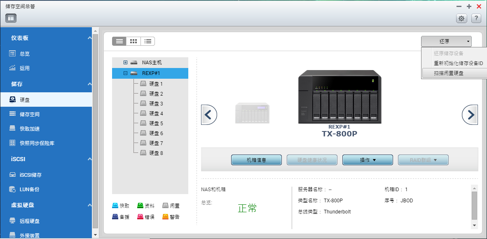Click the 储存空间 storage icon

pyautogui.click(x=12, y=114)
